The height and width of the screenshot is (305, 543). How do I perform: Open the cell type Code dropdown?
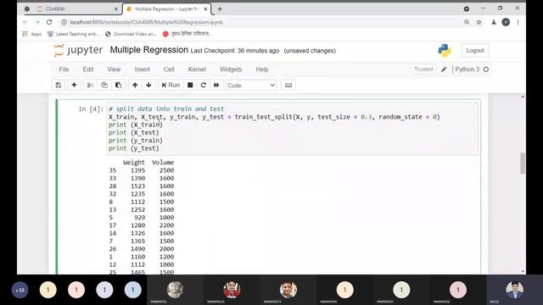click(x=251, y=85)
